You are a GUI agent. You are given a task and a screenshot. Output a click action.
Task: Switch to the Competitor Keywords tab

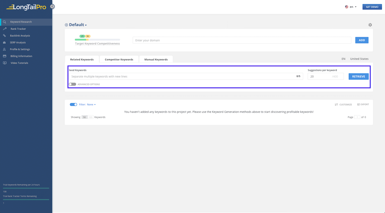[x=119, y=59]
